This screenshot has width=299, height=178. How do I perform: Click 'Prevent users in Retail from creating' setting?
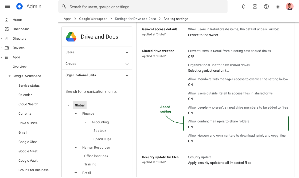pos(229,51)
